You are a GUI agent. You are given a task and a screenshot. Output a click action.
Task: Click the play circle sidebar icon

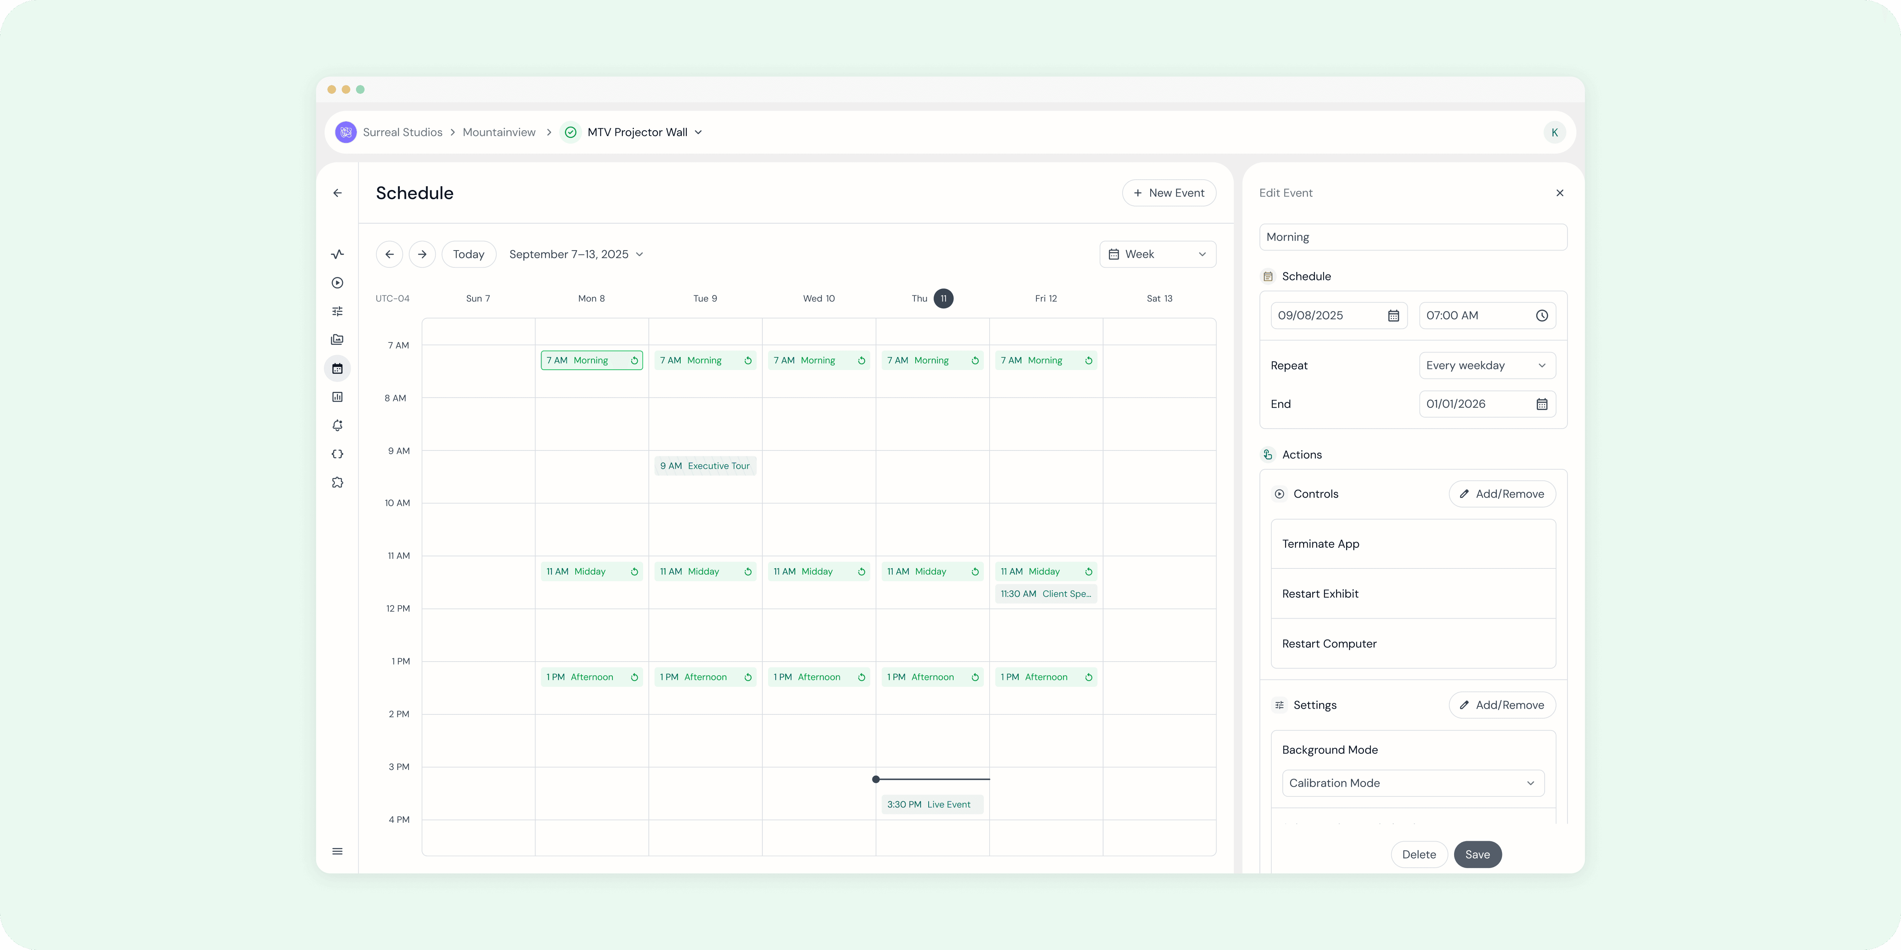[x=337, y=282]
